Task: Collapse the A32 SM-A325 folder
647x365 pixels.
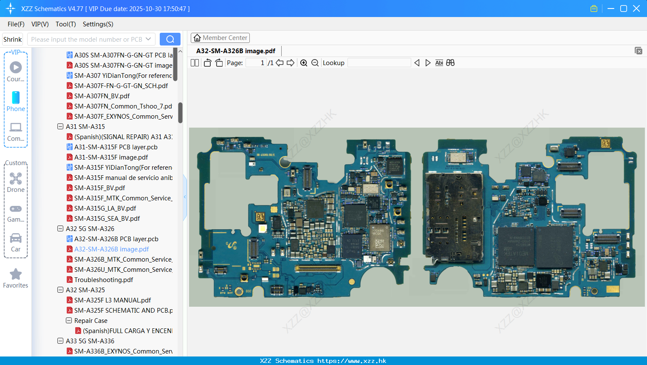Action: point(60,290)
